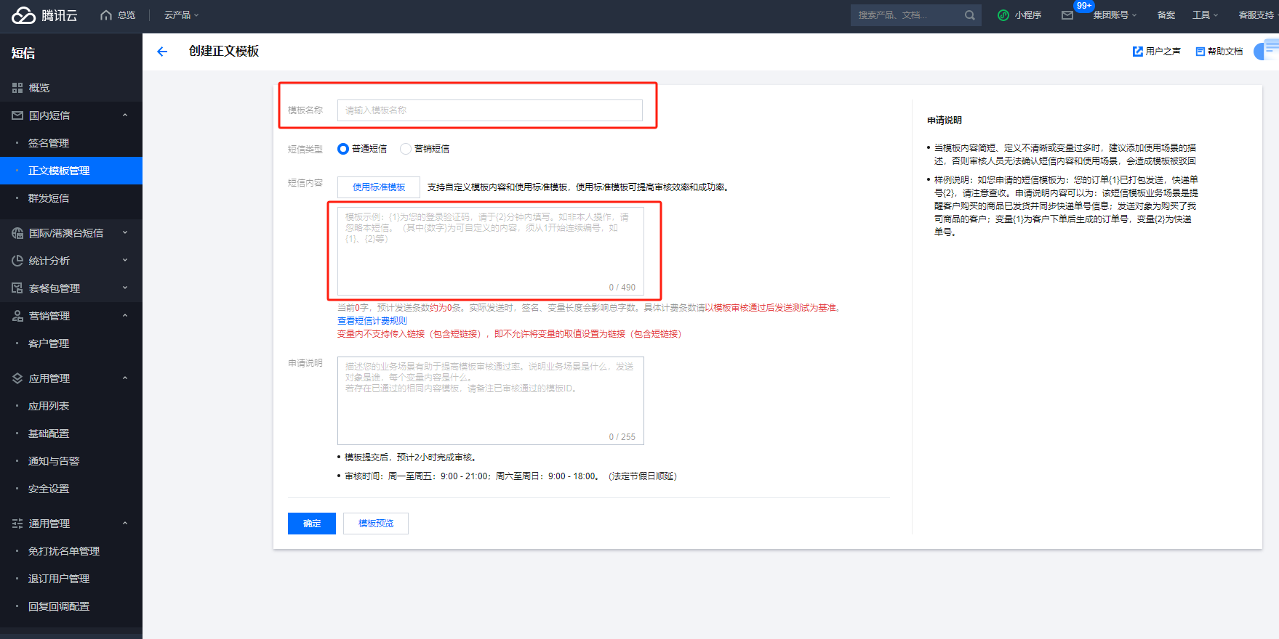Click 客服支持 in top bar

click(x=1256, y=15)
